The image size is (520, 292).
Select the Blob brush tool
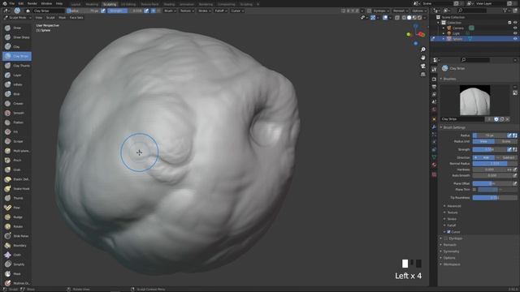pos(16,94)
